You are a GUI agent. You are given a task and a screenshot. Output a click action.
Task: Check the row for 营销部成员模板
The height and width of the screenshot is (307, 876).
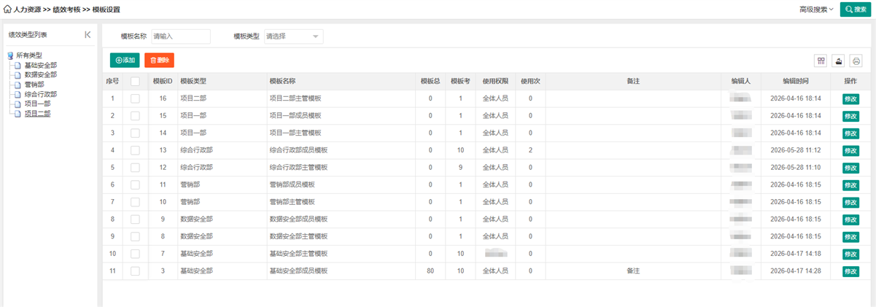(135, 185)
